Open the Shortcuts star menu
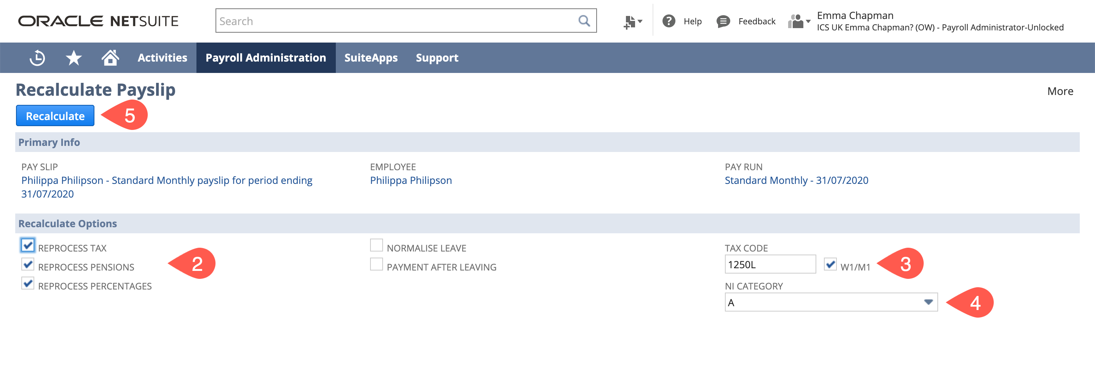Image resolution: width=1095 pixels, height=386 pixels. click(73, 57)
